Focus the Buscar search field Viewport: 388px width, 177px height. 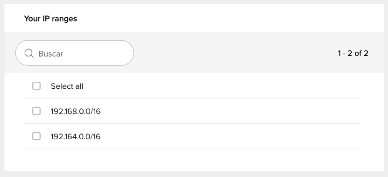point(75,53)
